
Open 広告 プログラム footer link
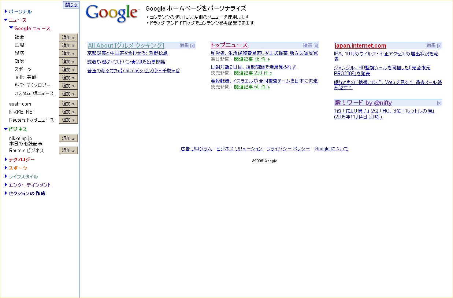(x=196, y=149)
